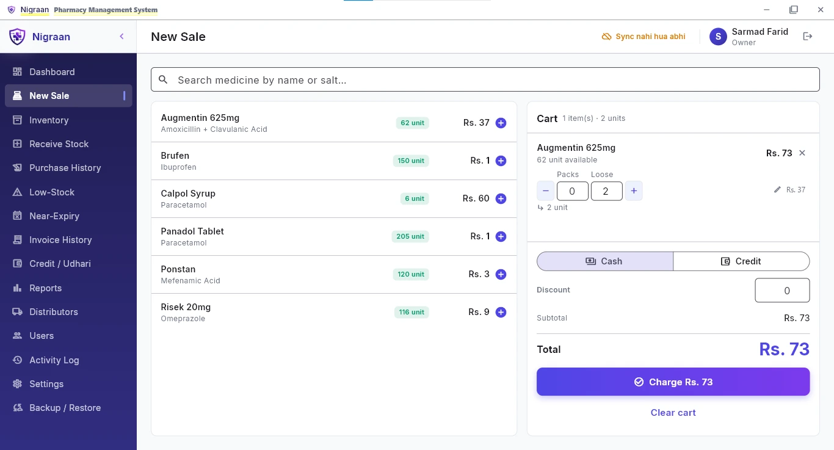Select the New Sale sidebar item
834x450 pixels.
[68, 96]
